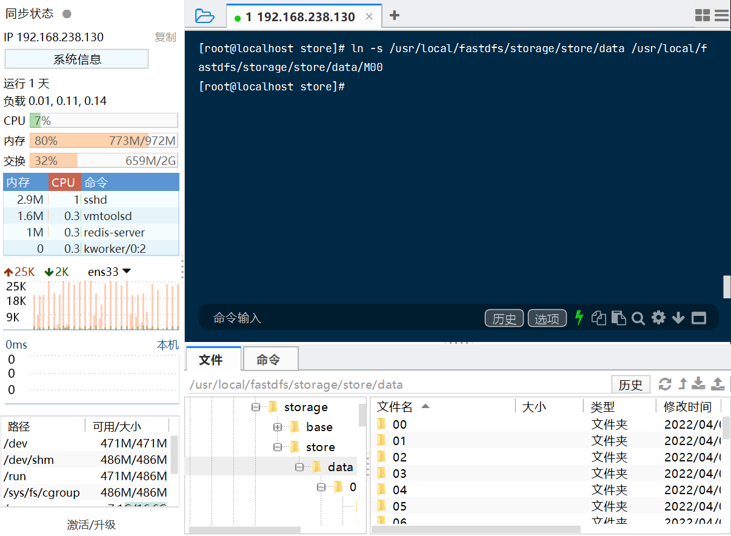Sort processes by 命令 column

tap(130, 182)
